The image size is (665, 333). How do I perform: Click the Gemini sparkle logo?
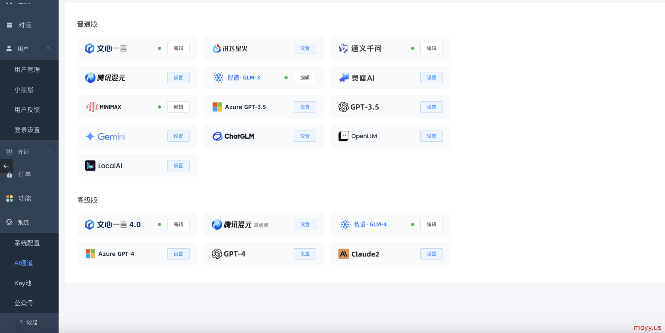[90, 136]
